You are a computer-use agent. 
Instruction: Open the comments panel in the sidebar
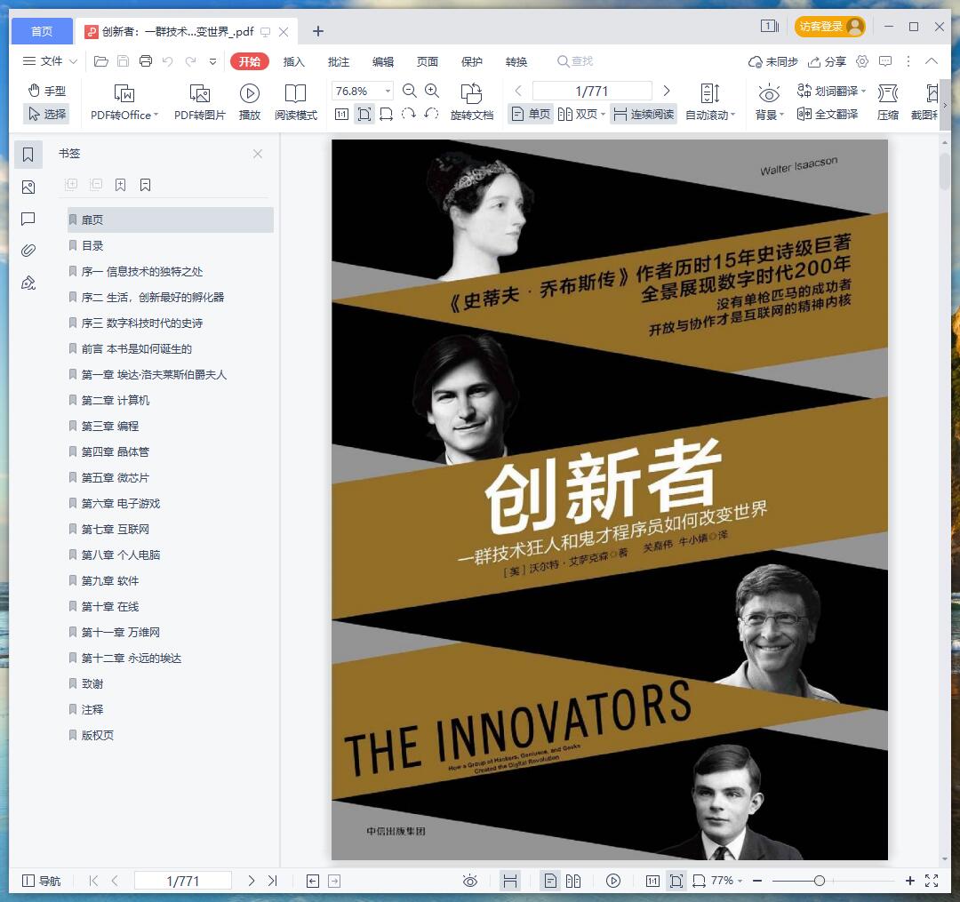pos(28,220)
